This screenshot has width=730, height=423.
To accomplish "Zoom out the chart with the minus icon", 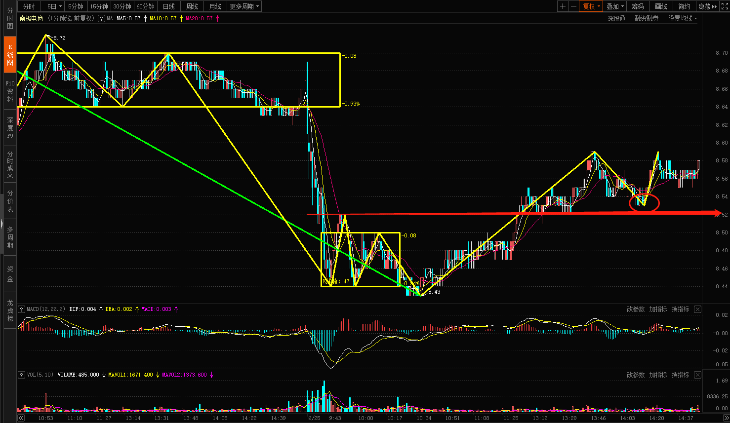I will click(573, 6).
